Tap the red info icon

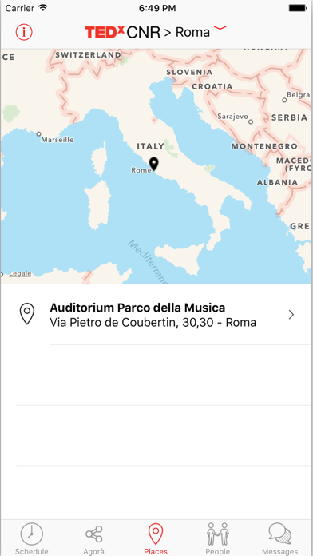point(24,32)
